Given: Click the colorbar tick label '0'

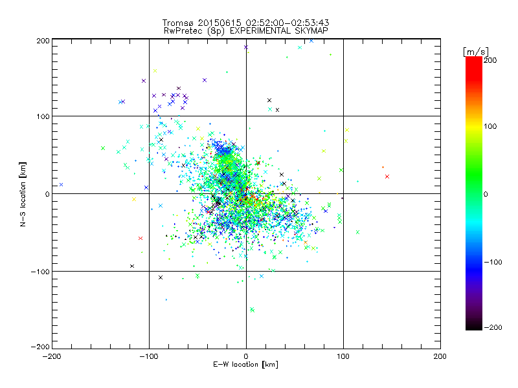Looking at the screenshot, I should tap(486, 194).
